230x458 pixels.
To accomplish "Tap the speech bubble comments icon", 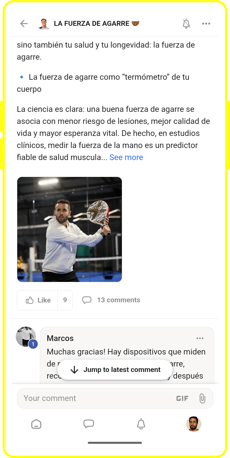I will pos(87,300).
